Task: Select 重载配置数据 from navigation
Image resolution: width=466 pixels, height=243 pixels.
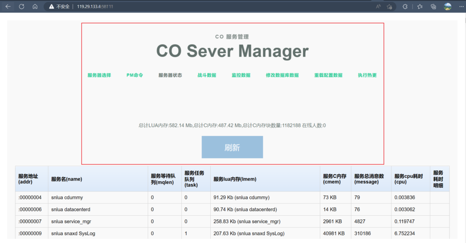Action: tap(328, 75)
